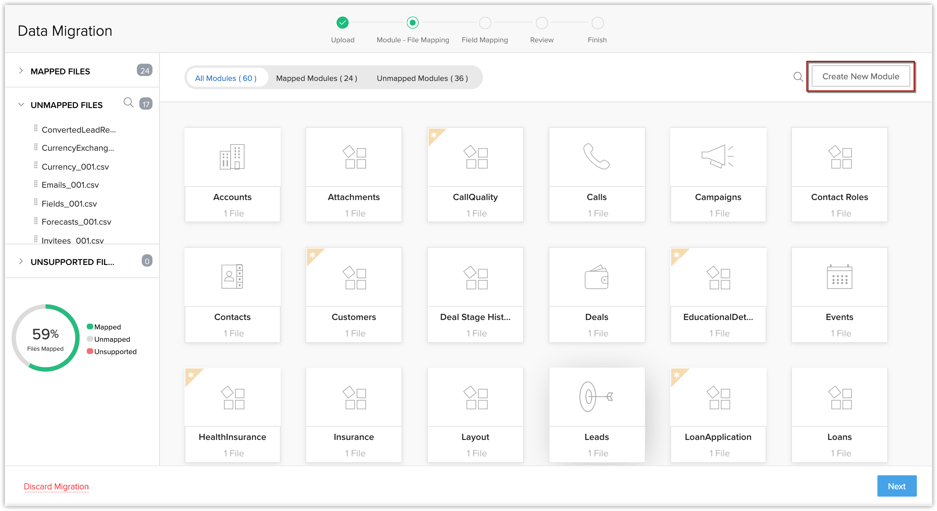The width and height of the screenshot is (937, 511).
Task: Open module search magnifier icon
Action: 798,77
